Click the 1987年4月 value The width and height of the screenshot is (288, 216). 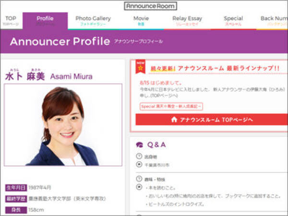pos(40,188)
